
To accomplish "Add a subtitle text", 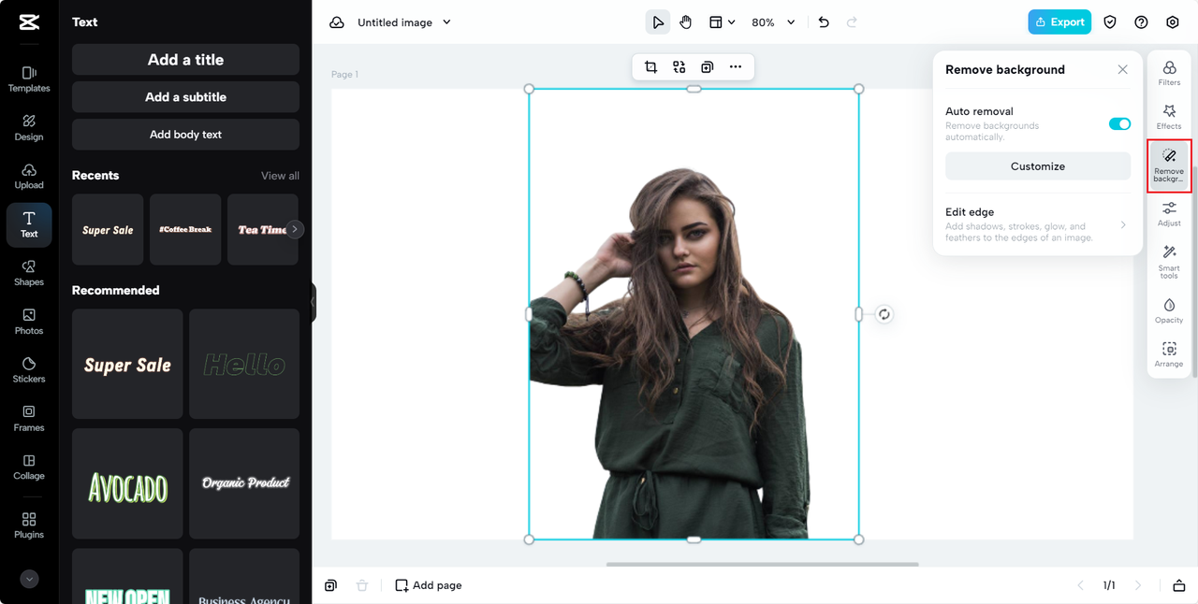I will coord(185,97).
